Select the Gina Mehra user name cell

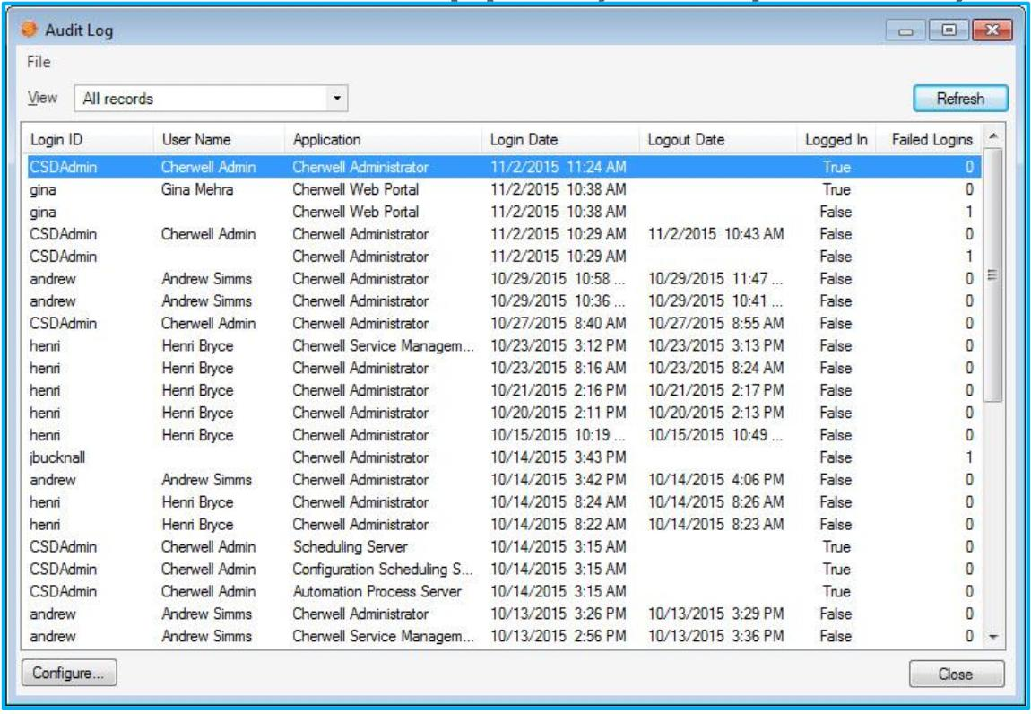[197, 189]
